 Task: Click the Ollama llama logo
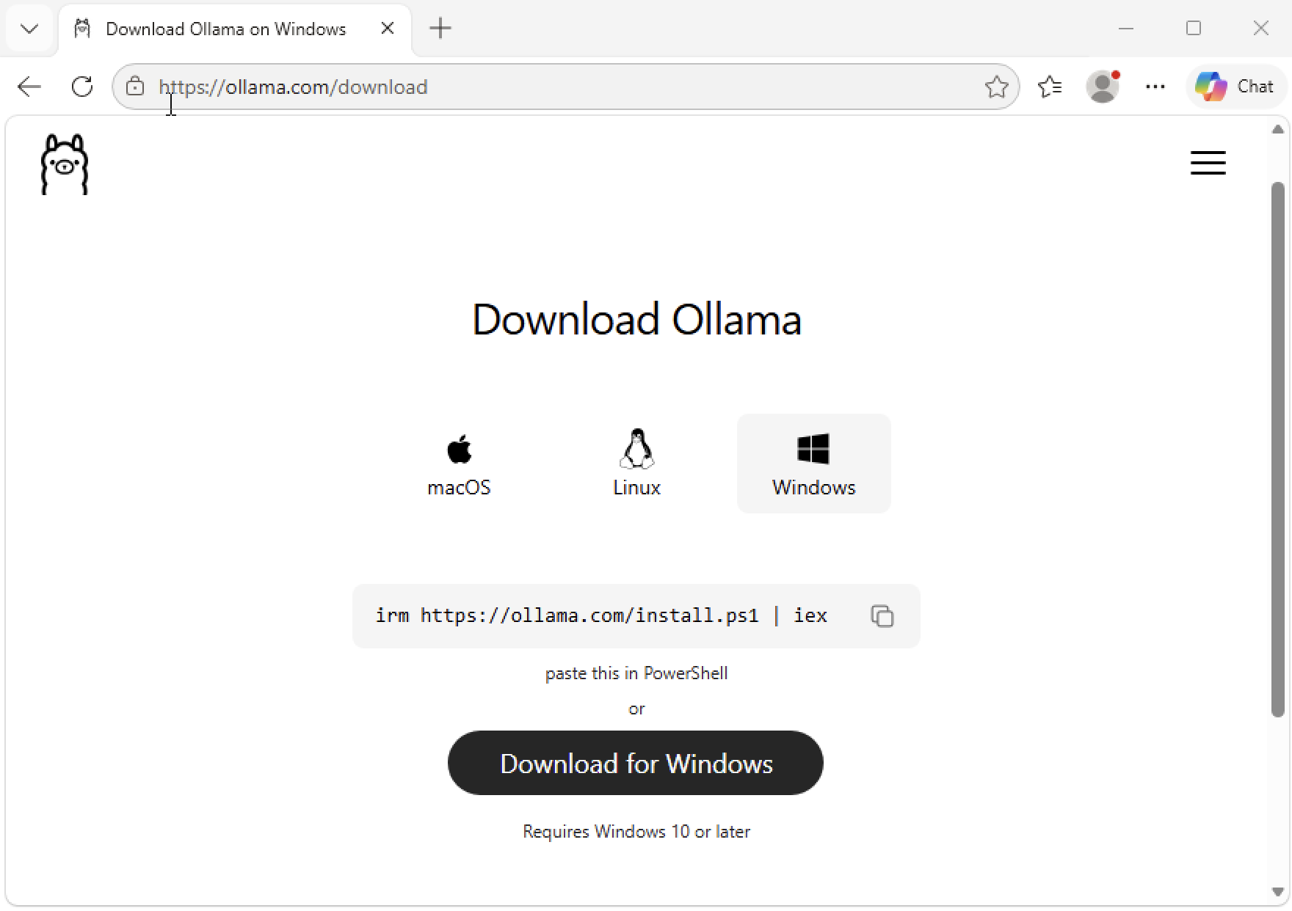pos(65,164)
